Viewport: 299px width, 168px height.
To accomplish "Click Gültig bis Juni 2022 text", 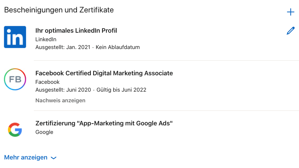I will point(121,90).
